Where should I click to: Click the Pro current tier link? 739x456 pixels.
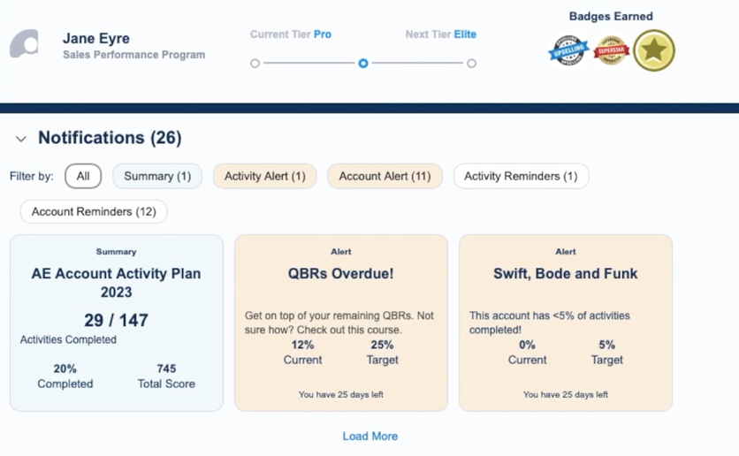coord(323,34)
